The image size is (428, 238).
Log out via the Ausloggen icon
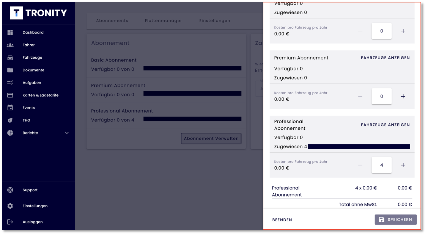tap(10, 222)
